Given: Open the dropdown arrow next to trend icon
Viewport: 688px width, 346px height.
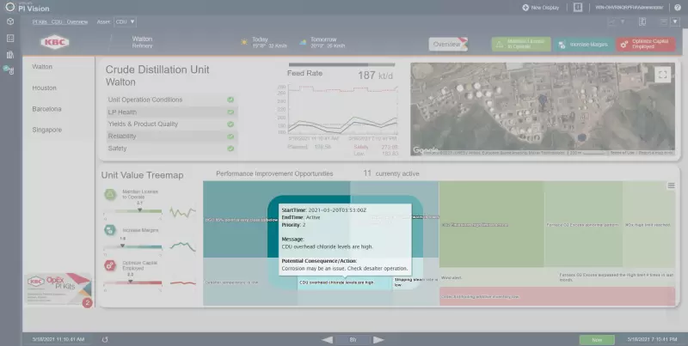Looking at the screenshot, I should pos(623,22).
